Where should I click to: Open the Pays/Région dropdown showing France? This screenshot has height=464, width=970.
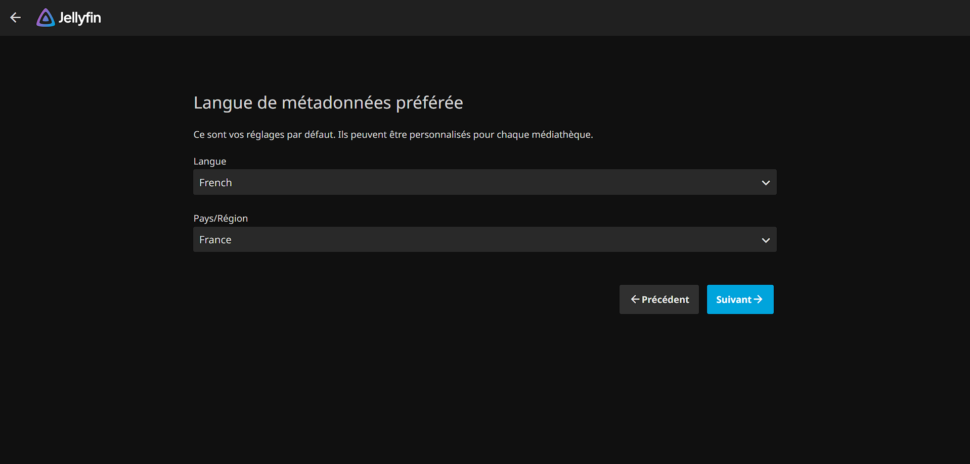pyautogui.click(x=484, y=239)
